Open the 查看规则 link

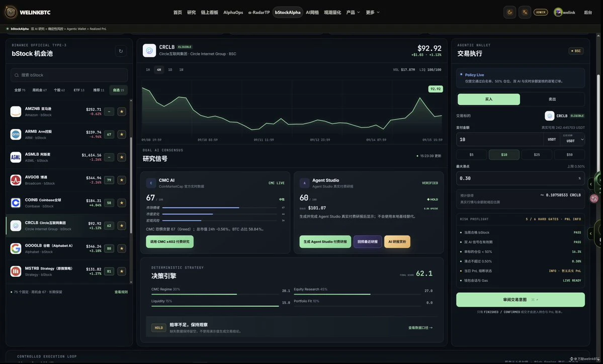point(121,292)
